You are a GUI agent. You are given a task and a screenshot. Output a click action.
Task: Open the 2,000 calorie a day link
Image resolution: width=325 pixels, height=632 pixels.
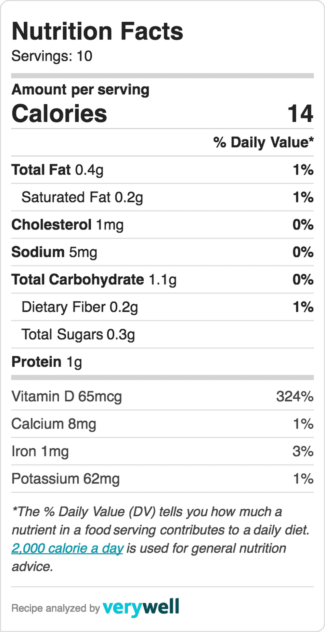(x=67, y=548)
